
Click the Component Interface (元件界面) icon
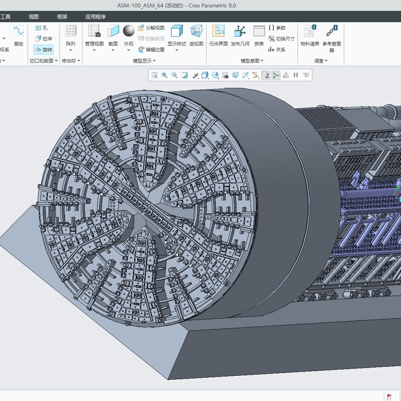[x=218, y=35]
